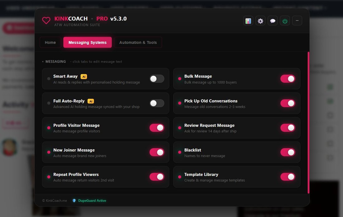Viewport: 343px width, 217px height.
Task: Click the KinkCoach heart logo
Action: click(x=46, y=21)
